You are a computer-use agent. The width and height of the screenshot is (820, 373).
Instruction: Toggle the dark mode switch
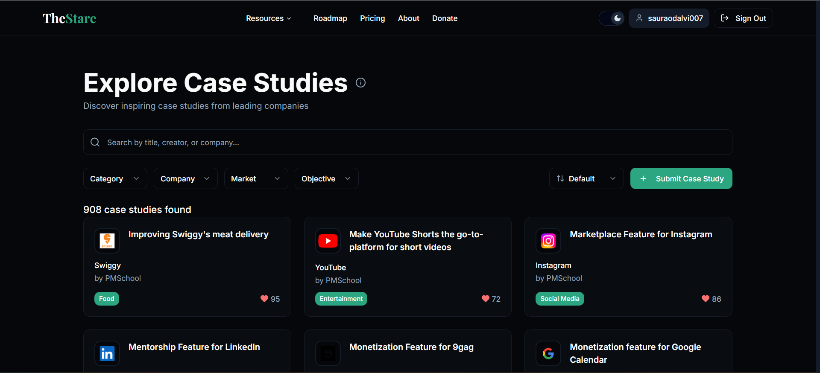[612, 18]
